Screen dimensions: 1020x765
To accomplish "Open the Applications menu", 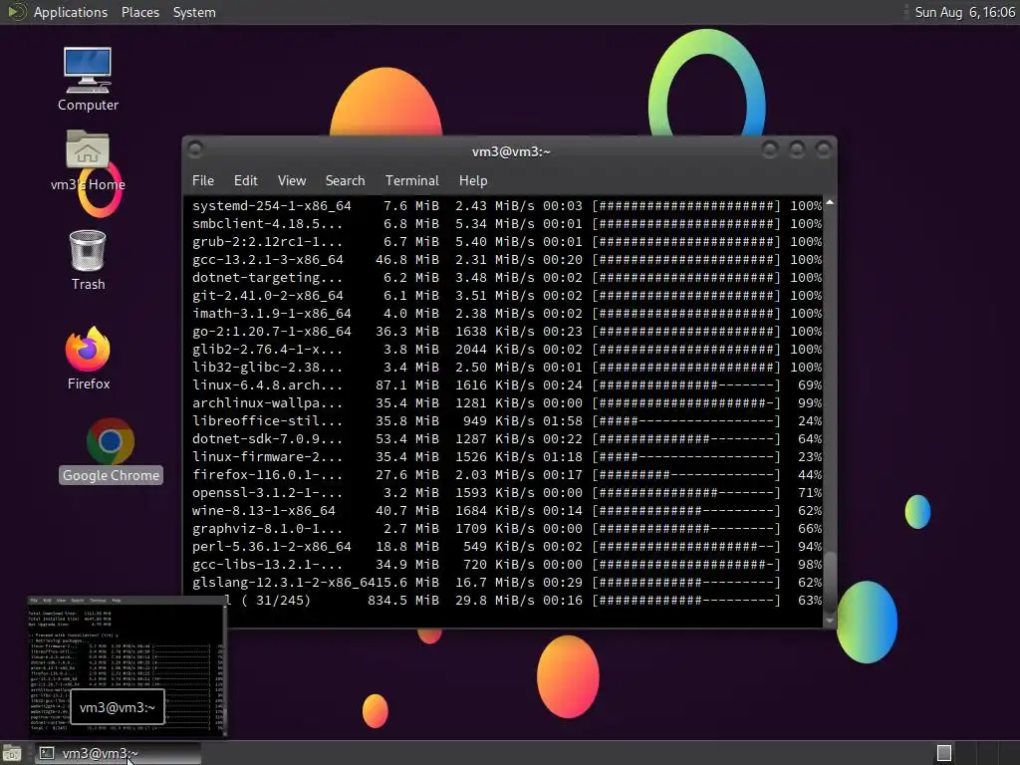I will (x=71, y=12).
